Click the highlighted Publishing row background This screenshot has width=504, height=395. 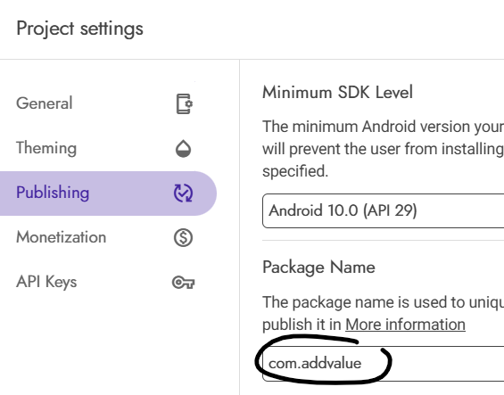click(108, 193)
